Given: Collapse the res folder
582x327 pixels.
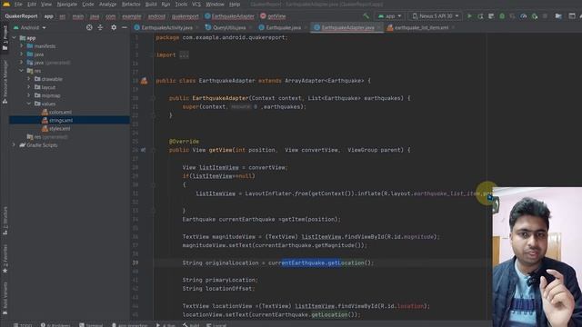Looking at the screenshot, I should (22, 71).
